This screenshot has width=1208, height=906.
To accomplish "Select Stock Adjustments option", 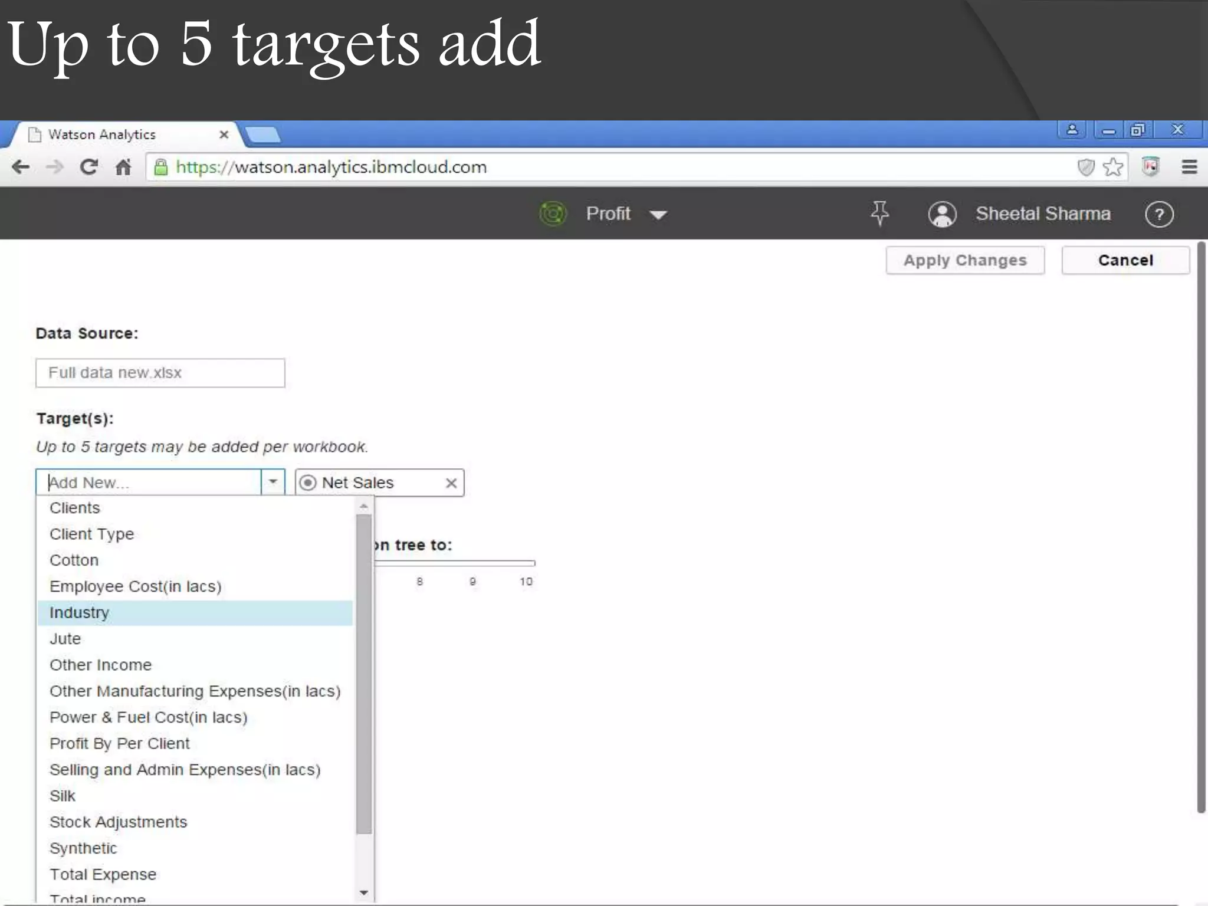I will (195, 822).
